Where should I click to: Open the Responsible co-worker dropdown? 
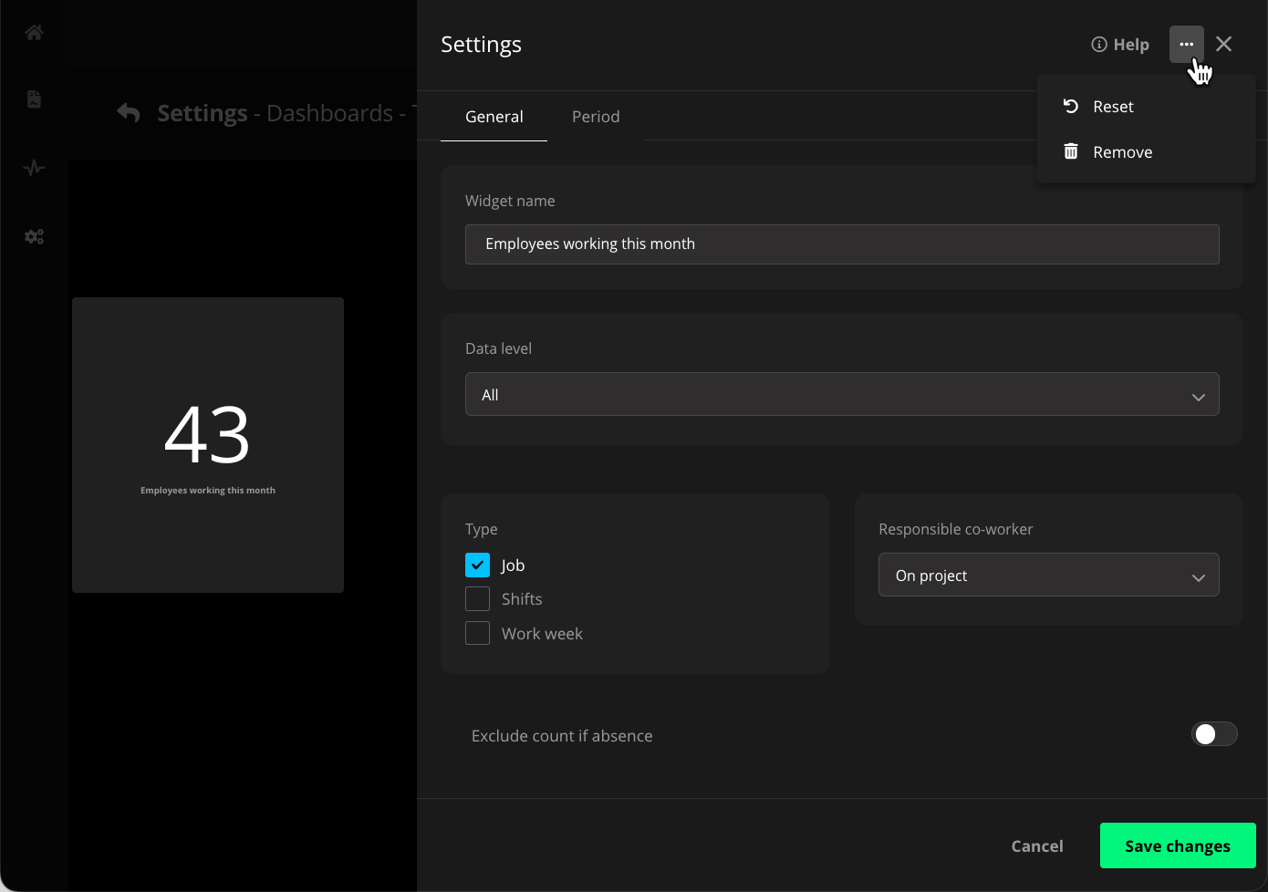[1048, 576]
